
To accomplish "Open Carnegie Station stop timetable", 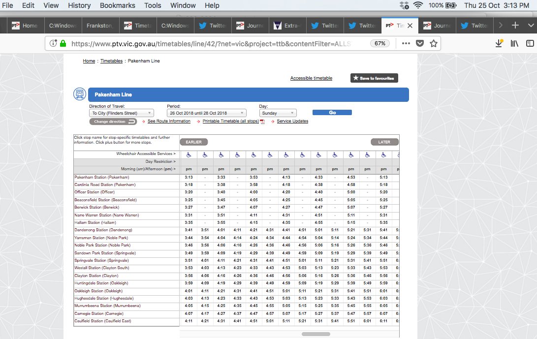I will click(x=98, y=313).
